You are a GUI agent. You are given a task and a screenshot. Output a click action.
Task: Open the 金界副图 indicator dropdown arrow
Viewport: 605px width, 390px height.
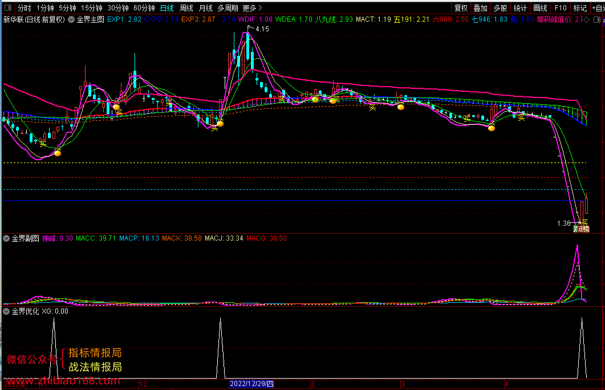[x=6, y=238]
